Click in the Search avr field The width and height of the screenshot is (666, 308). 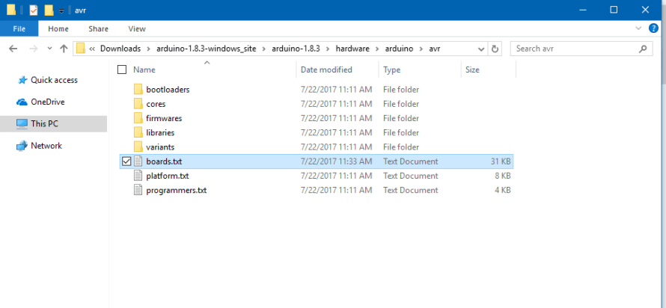572,49
